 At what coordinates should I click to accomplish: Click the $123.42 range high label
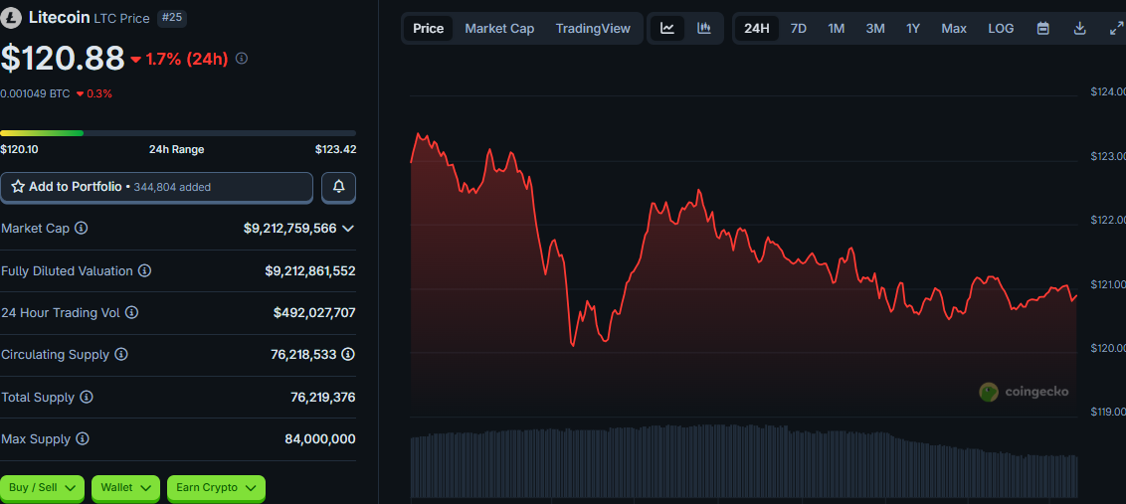335,149
